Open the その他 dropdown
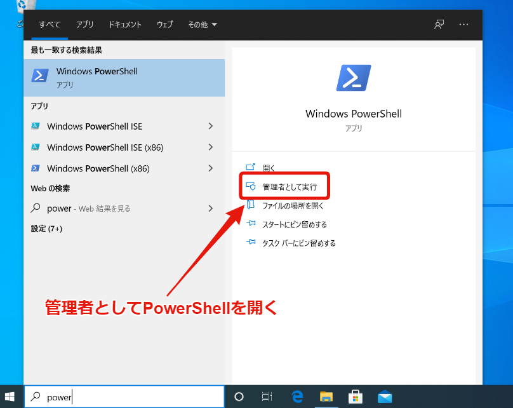 pos(202,25)
